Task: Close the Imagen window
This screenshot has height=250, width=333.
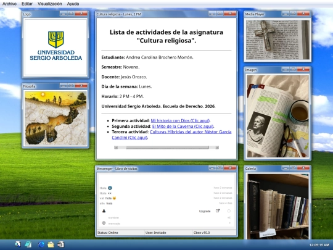Action: pyautogui.click(x=303, y=69)
